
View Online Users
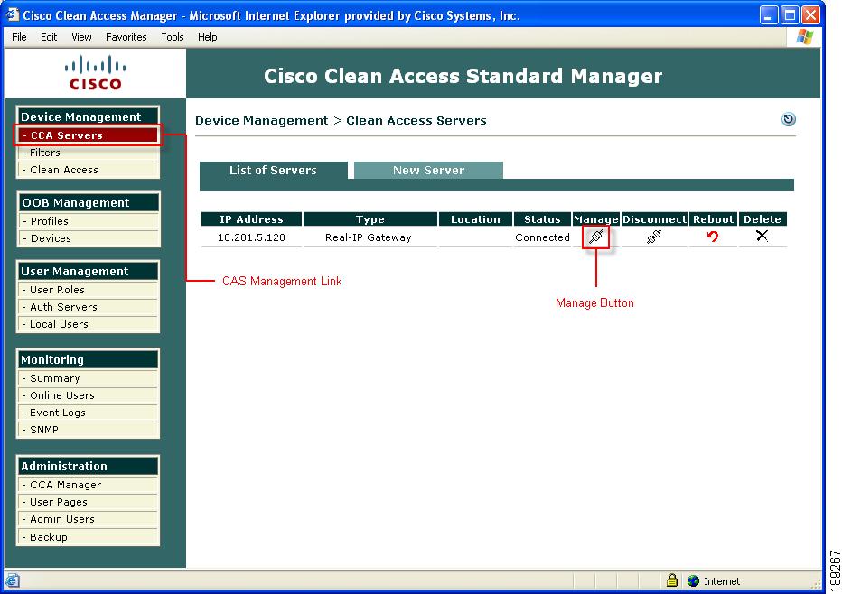(x=88, y=395)
